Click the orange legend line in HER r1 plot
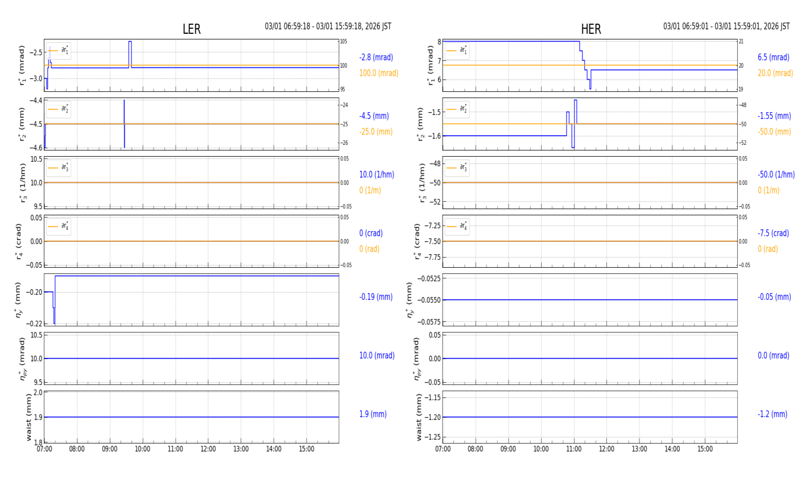The image size is (797, 487). point(451,51)
